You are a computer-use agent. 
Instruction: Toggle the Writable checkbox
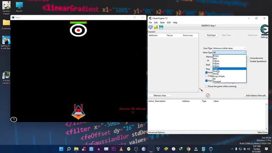(207, 73)
